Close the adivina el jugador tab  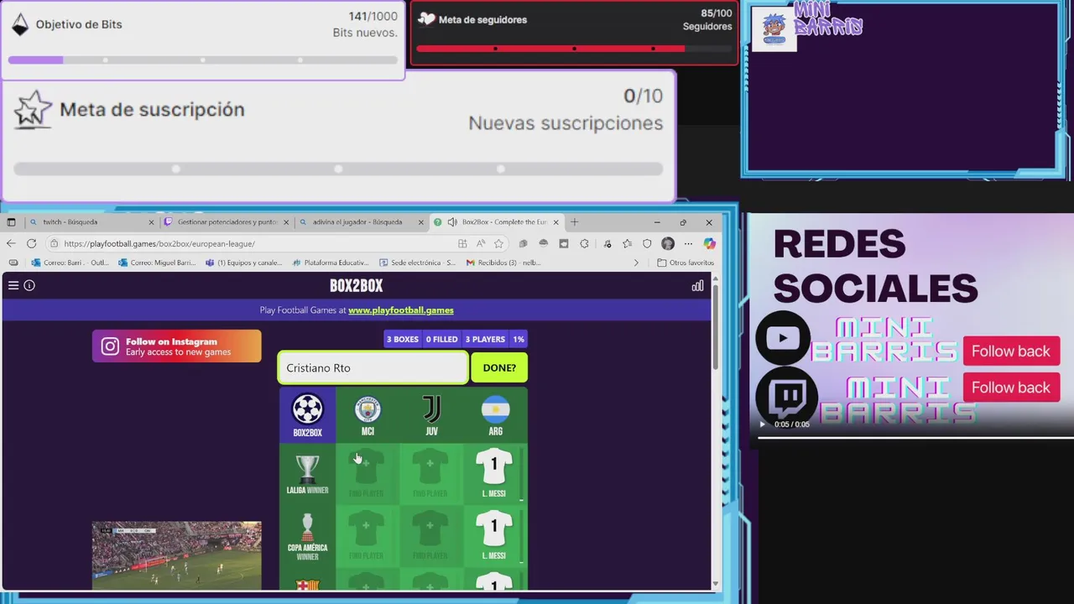[421, 222]
